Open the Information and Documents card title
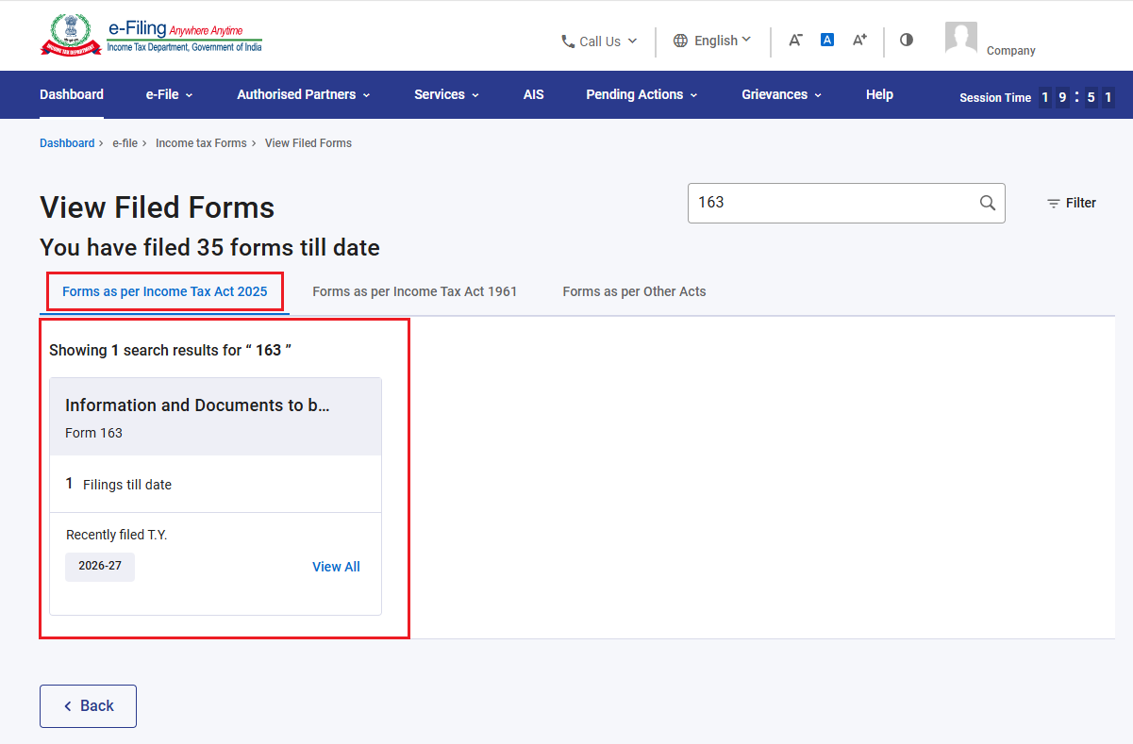Image resolution: width=1133 pixels, height=744 pixels. click(197, 405)
